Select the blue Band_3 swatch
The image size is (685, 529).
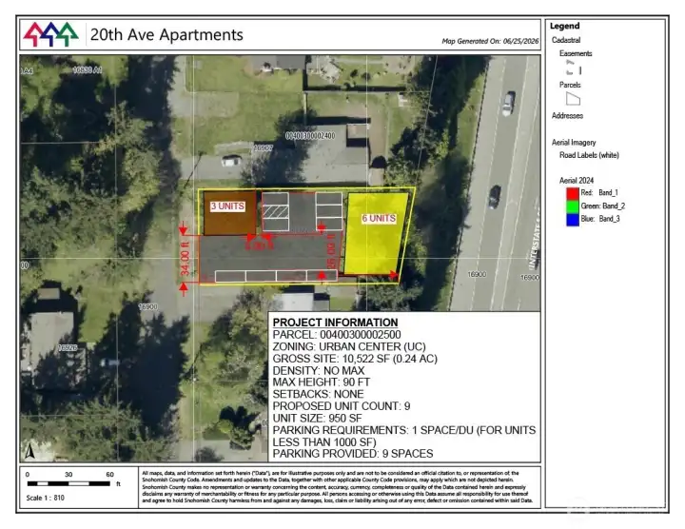573,219
